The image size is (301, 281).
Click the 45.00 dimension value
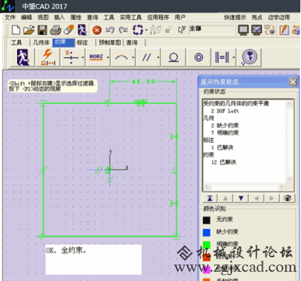(x=143, y=82)
